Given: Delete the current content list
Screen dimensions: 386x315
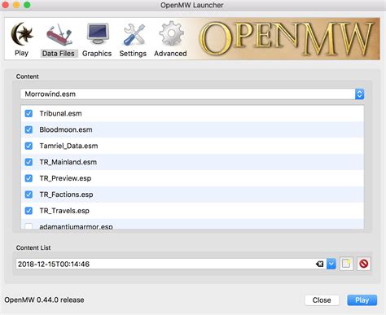Looking at the screenshot, I should (x=363, y=264).
